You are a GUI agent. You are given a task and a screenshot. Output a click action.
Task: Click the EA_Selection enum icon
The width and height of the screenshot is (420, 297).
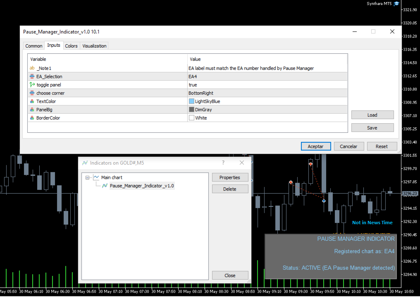32,77
